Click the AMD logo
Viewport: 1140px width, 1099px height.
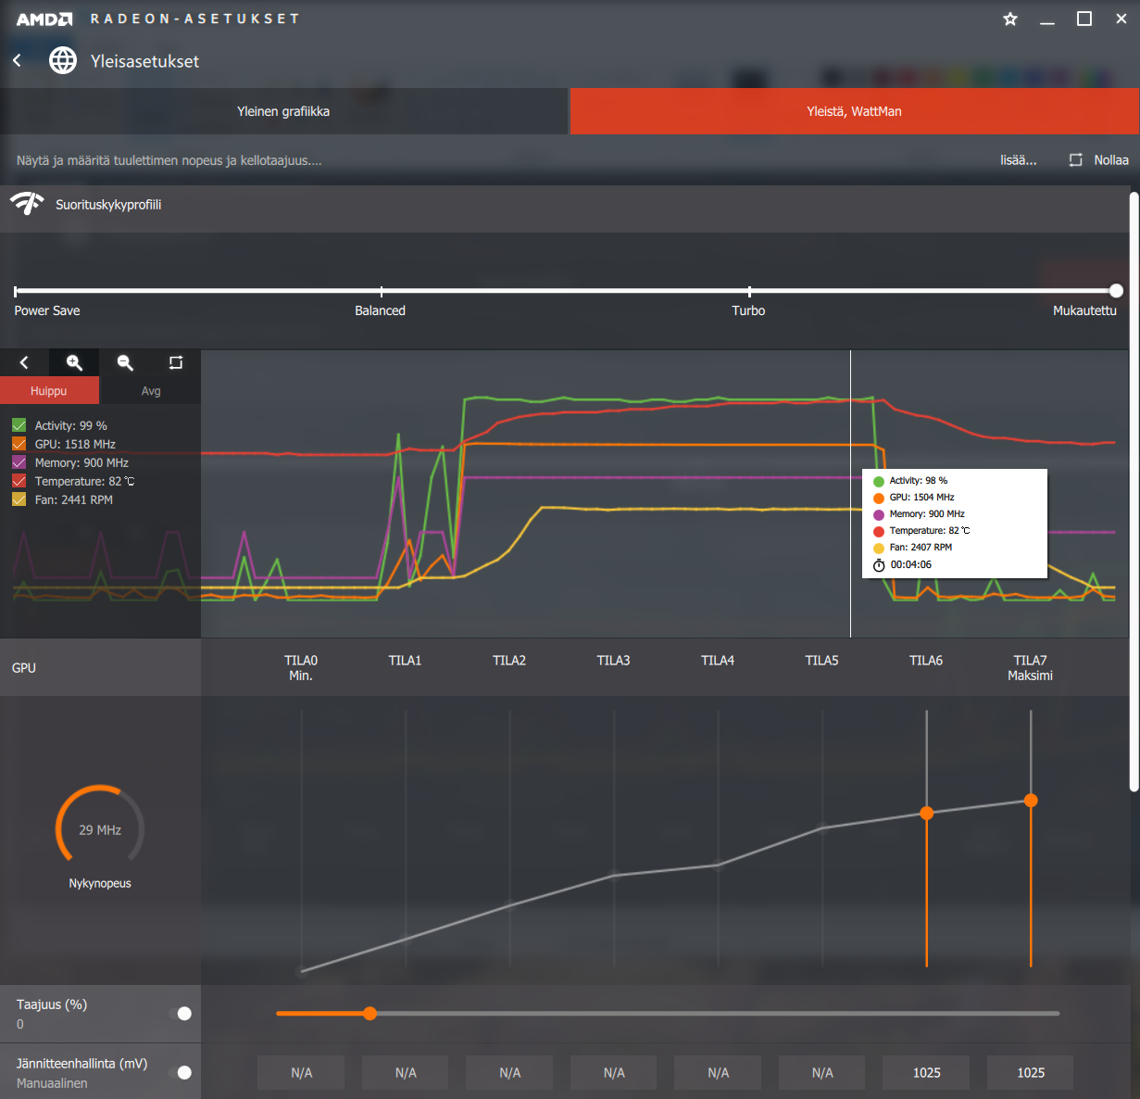pyautogui.click(x=44, y=19)
